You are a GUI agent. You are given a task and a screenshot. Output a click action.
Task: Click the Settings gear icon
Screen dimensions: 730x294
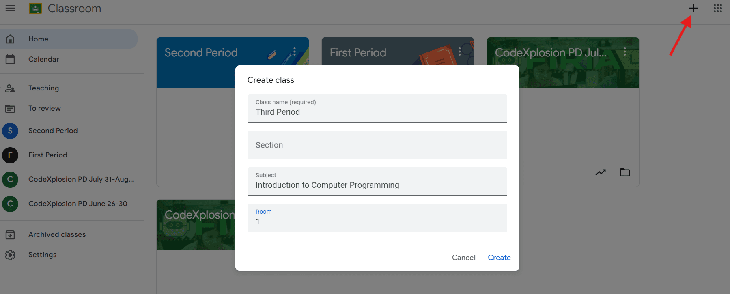(x=10, y=255)
